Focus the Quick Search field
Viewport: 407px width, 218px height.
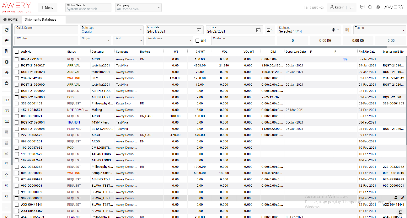click(46, 30)
